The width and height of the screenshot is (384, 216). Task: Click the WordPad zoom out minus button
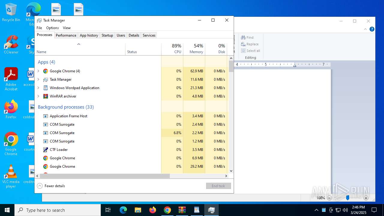tap(329, 198)
